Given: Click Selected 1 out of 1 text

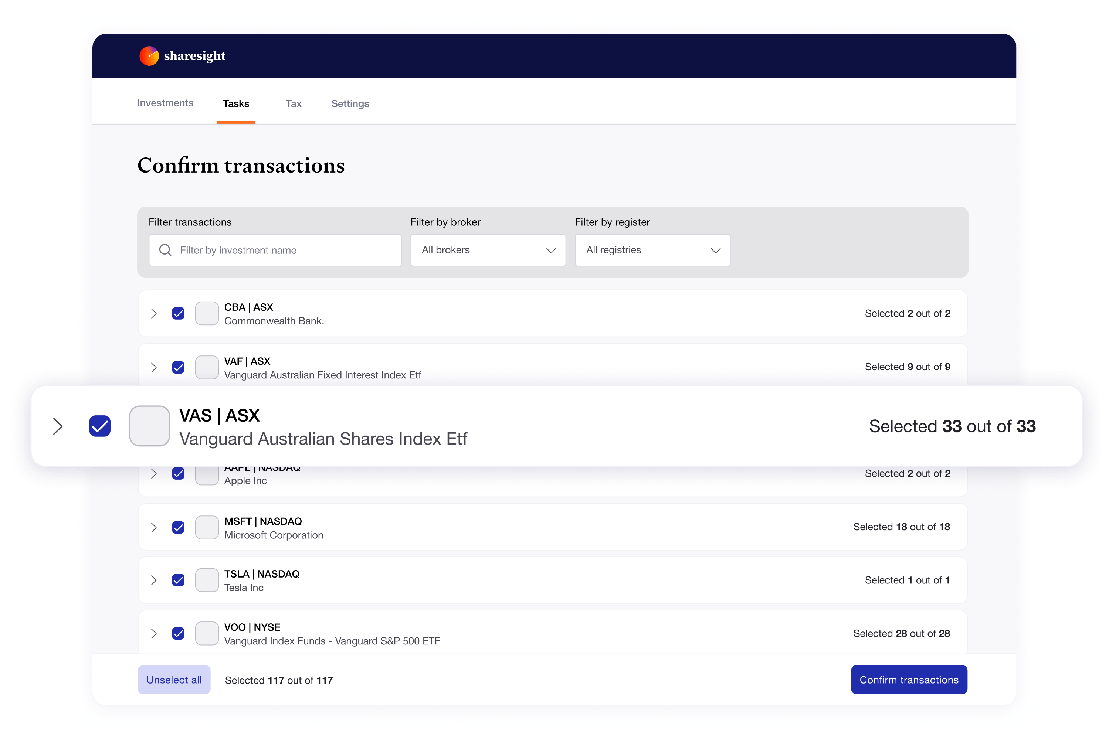Looking at the screenshot, I should tap(908, 580).
